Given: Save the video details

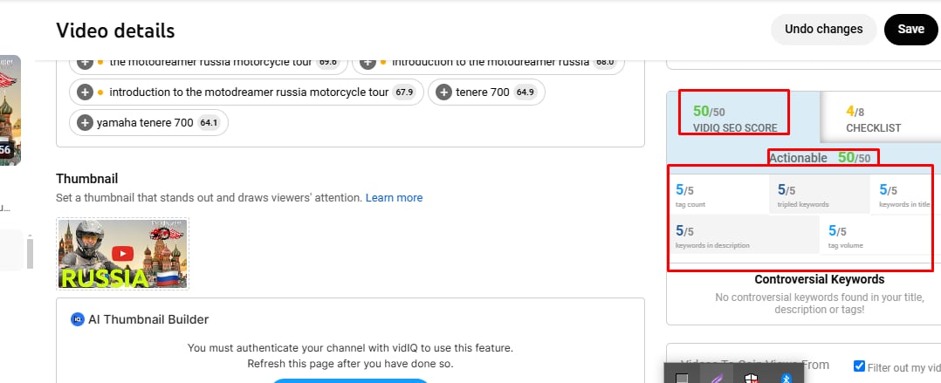Looking at the screenshot, I should 910,29.
